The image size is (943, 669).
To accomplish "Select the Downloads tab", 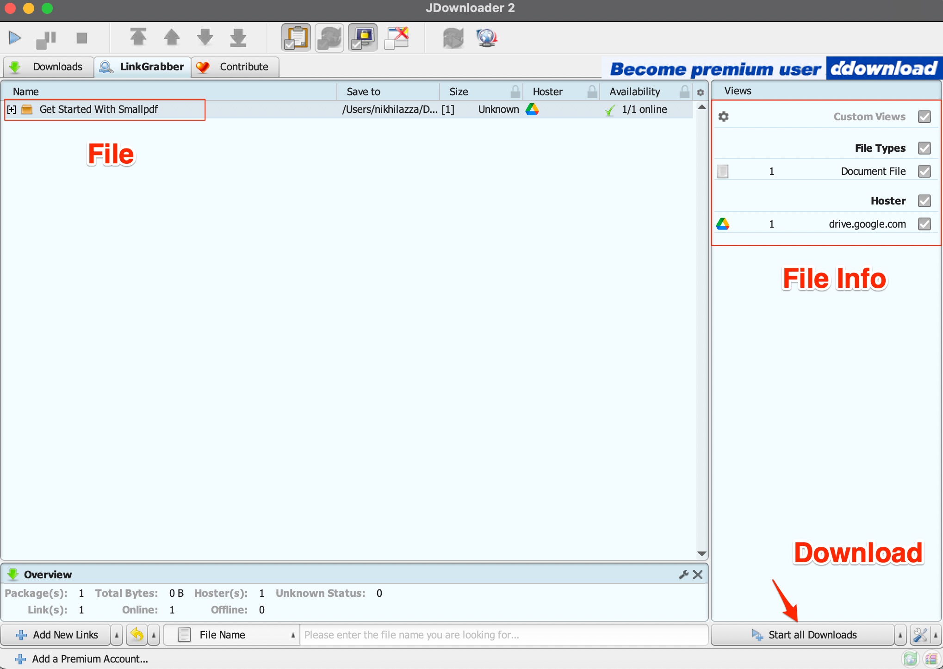I will (x=48, y=66).
